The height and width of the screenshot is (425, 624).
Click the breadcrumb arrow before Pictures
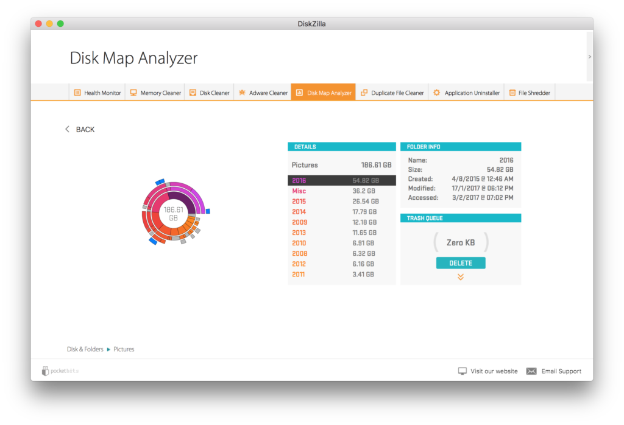click(x=108, y=349)
